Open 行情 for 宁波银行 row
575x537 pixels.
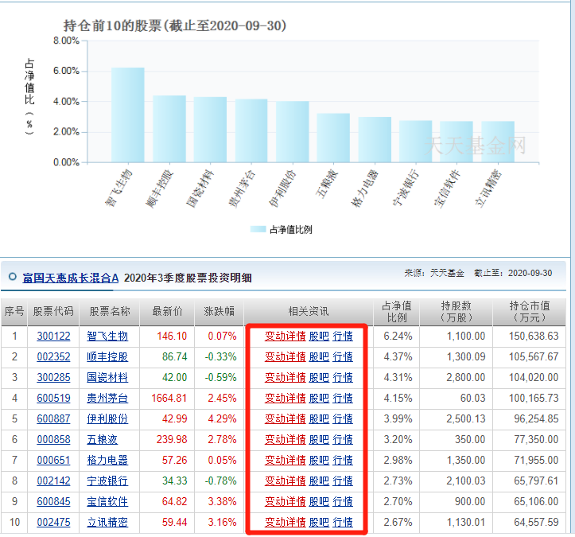[343, 481]
